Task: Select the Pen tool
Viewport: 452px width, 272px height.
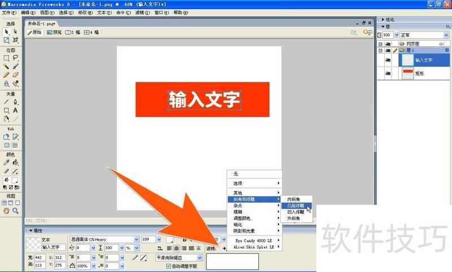Action: 15,102
